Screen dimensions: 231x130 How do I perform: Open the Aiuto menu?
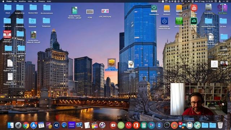pos(49,1)
